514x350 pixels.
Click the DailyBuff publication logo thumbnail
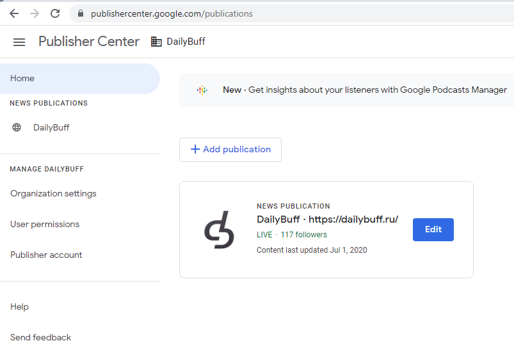point(219,230)
